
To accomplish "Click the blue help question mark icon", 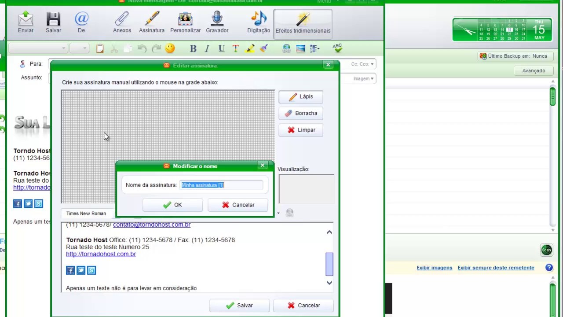I will [549, 268].
